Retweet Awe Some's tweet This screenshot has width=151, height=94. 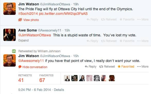pyautogui.click(x=109, y=41)
